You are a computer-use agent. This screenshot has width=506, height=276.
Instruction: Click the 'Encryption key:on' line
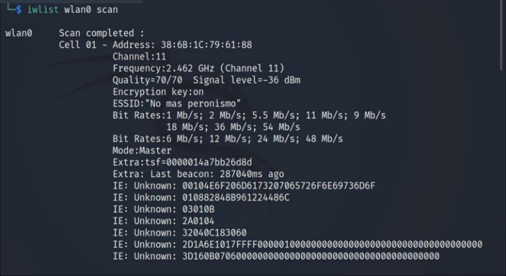pyautogui.click(x=158, y=92)
